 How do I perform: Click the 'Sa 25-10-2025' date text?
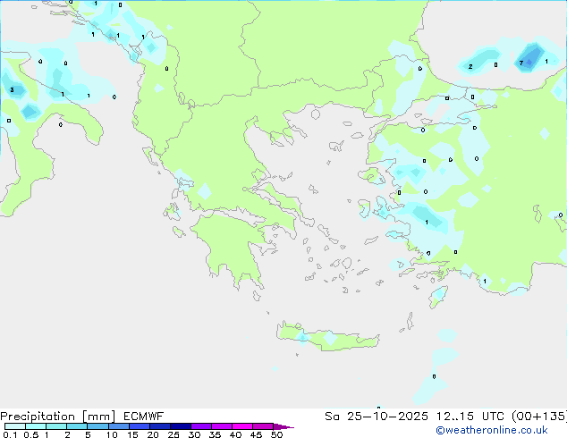coord(377,417)
